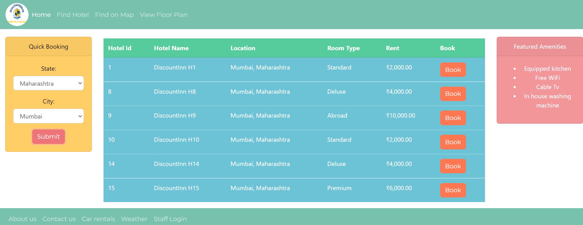The width and height of the screenshot is (583, 225).
Task: Book DiscountInn H8 hotel
Action: (x=453, y=94)
